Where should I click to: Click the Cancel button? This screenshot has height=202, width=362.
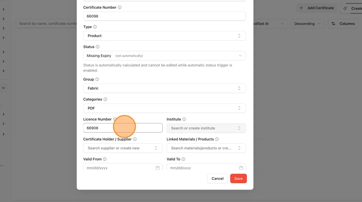[x=218, y=178]
